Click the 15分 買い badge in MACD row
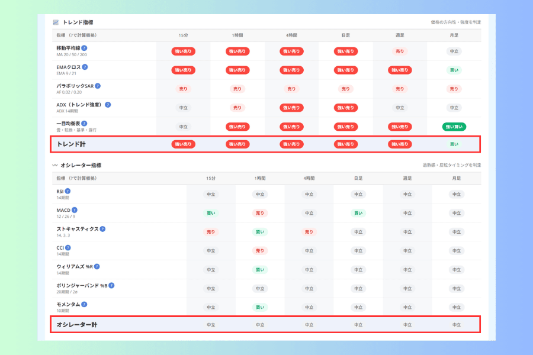The image size is (533, 355). pos(211,214)
